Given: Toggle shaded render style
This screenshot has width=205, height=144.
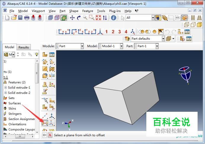Looking at the screenshot, I should coord(199,25).
